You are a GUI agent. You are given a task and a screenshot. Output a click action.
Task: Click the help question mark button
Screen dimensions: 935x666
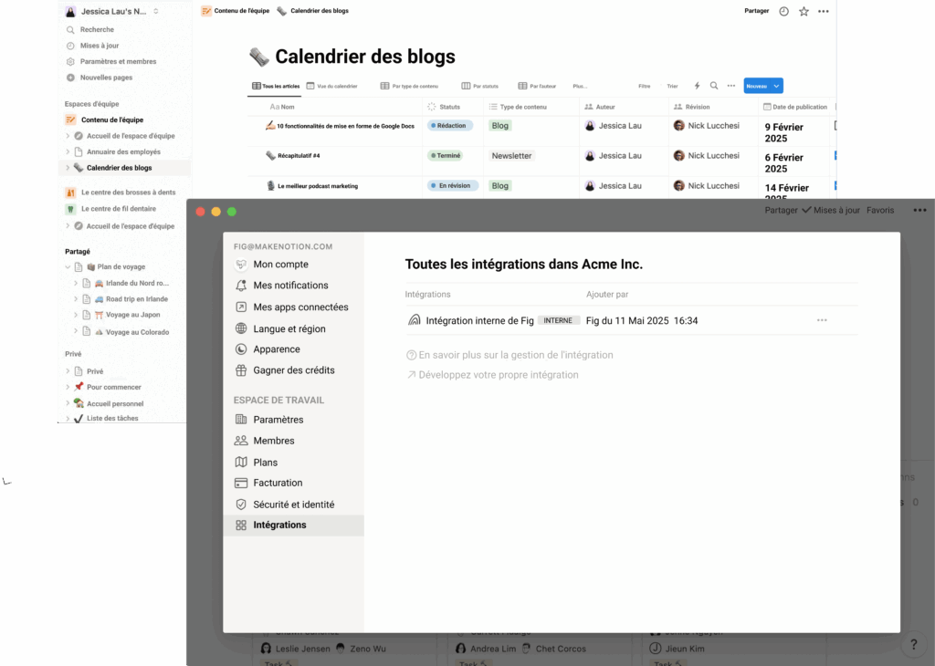[913, 644]
